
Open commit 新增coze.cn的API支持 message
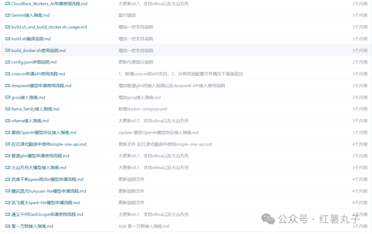pos(181,74)
